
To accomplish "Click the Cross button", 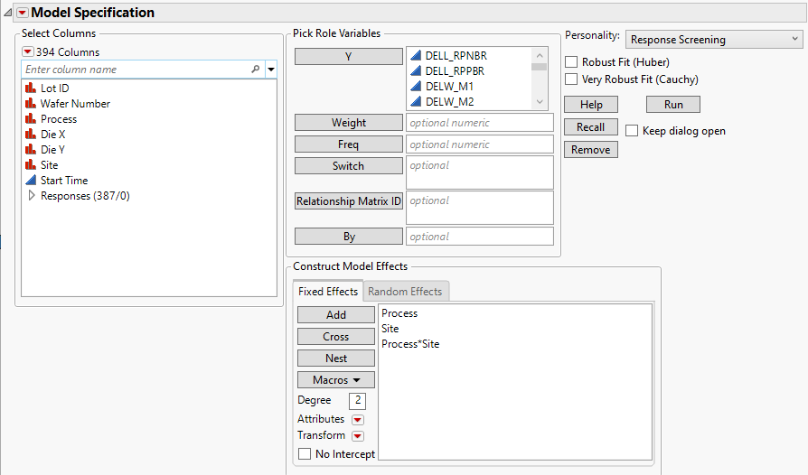I will (336, 337).
